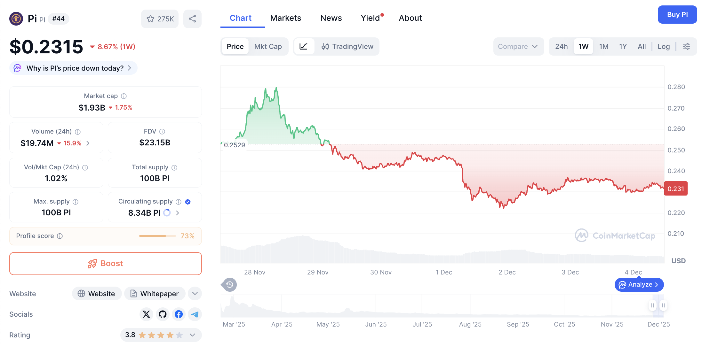Open the Compare dropdown
The height and width of the screenshot is (347, 702).
pyautogui.click(x=518, y=46)
